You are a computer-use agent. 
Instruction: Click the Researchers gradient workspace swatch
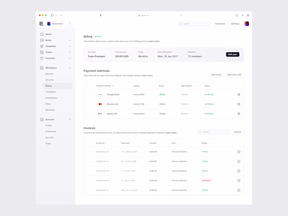(49, 24)
